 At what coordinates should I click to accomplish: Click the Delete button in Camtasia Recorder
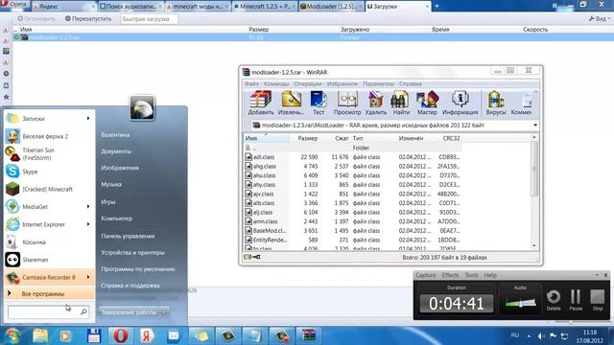554,300
